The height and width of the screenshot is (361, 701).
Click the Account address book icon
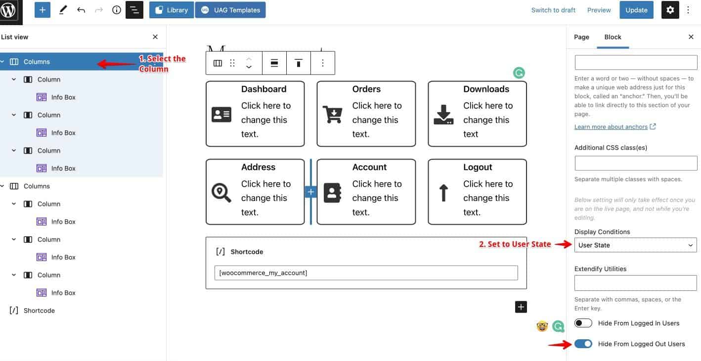pos(333,193)
